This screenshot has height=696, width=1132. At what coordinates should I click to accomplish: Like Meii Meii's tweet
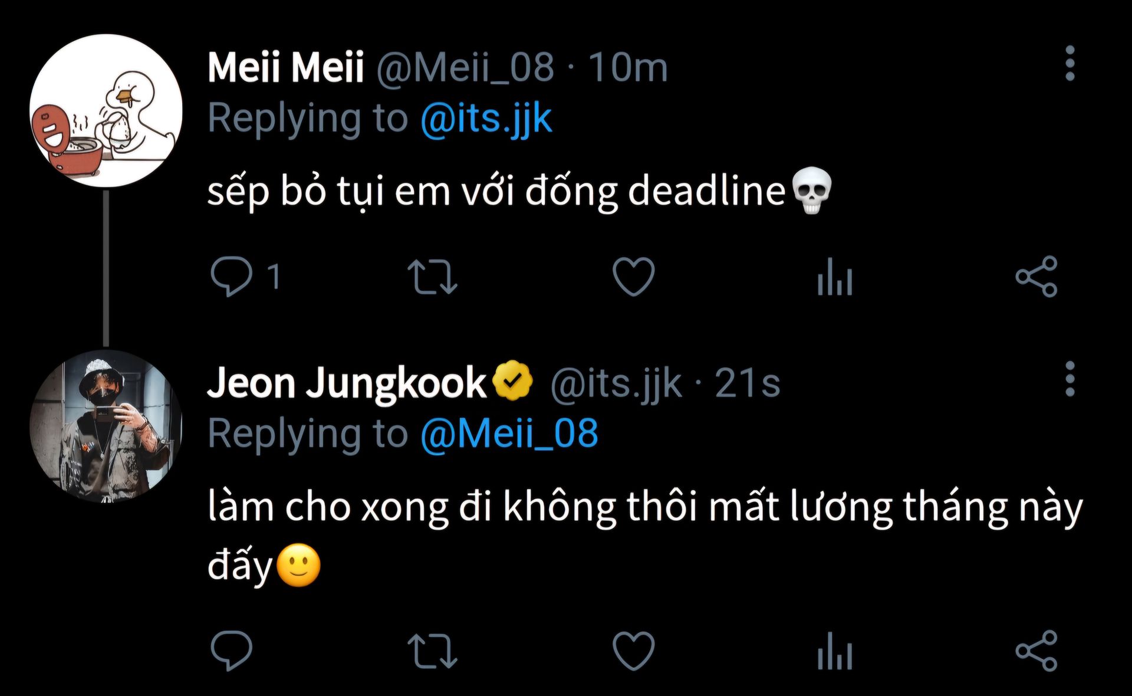pyautogui.click(x=633, y=276)
